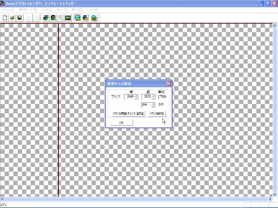Click the blue picture with yellow arrow icon

click(x=85, y=18)
